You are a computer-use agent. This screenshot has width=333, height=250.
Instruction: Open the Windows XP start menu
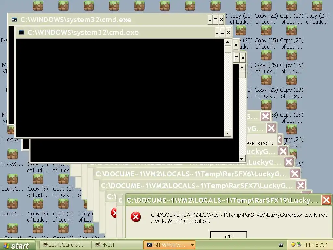(x=18, y=245)
